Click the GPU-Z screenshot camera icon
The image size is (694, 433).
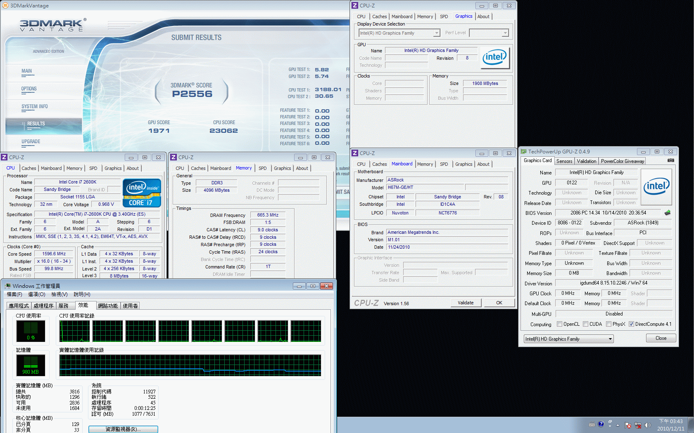click(670, 160)
